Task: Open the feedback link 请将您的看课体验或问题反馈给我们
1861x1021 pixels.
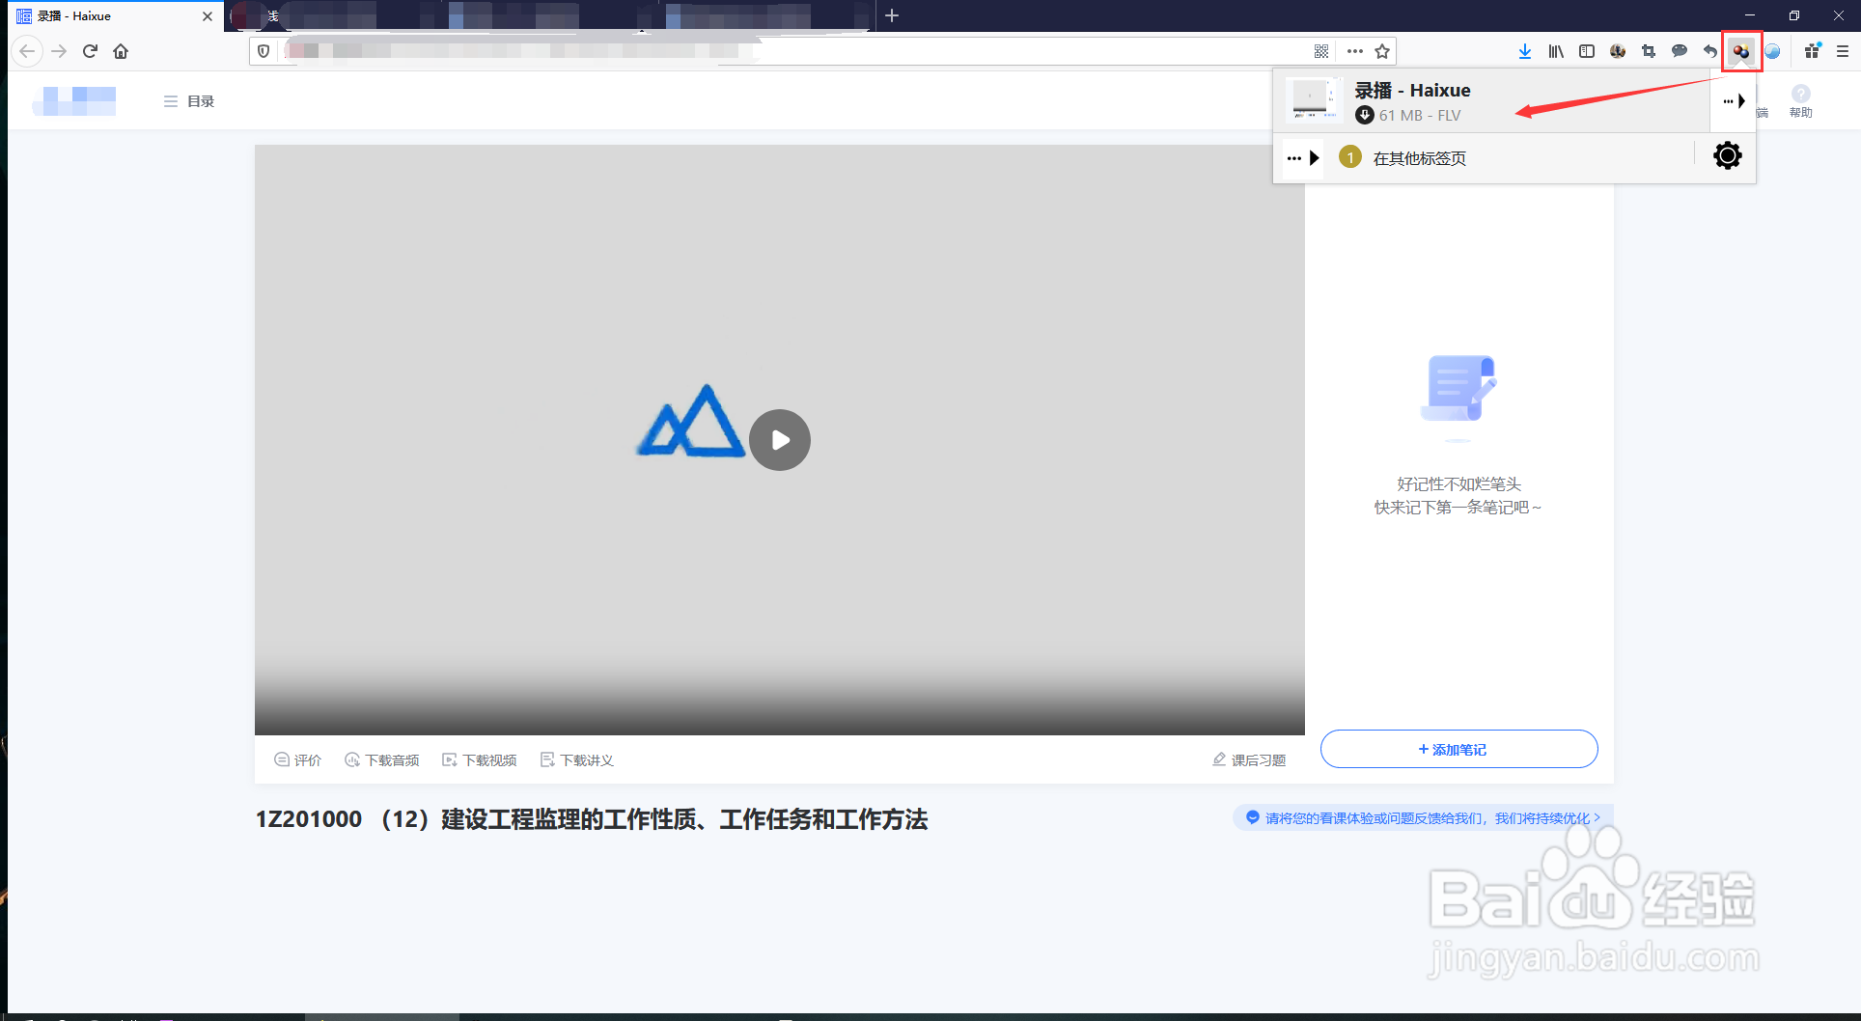Action: [1423, 817]
